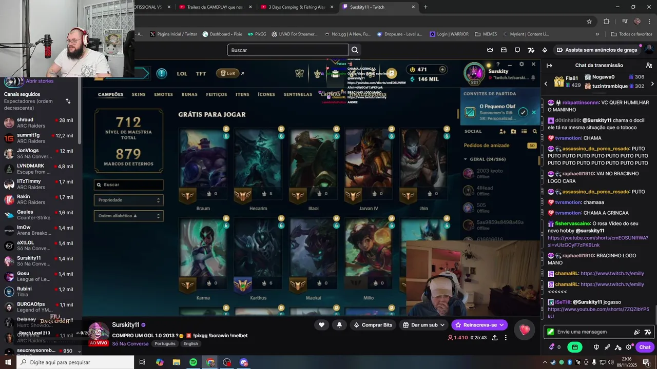Click the 7TV icon in top nav
Image resolution: width=657 pixels, height=369 pixels.
point(531,50)
